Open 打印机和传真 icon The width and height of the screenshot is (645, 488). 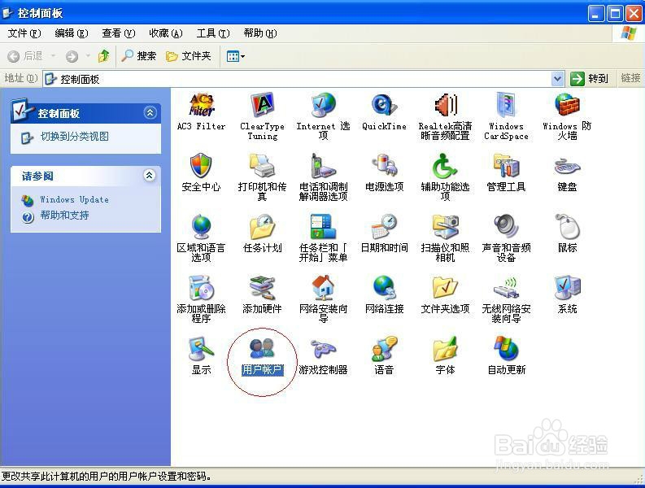[262, 166]
